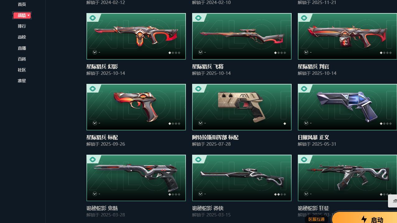Open the 星际猎兵 标配 pistol skin thumbnail
This screenshot has height=223, width=397.
(x=136, y=107)
